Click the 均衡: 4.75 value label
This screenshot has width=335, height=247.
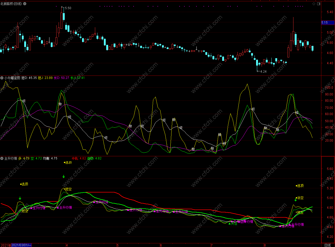[50, 158]
